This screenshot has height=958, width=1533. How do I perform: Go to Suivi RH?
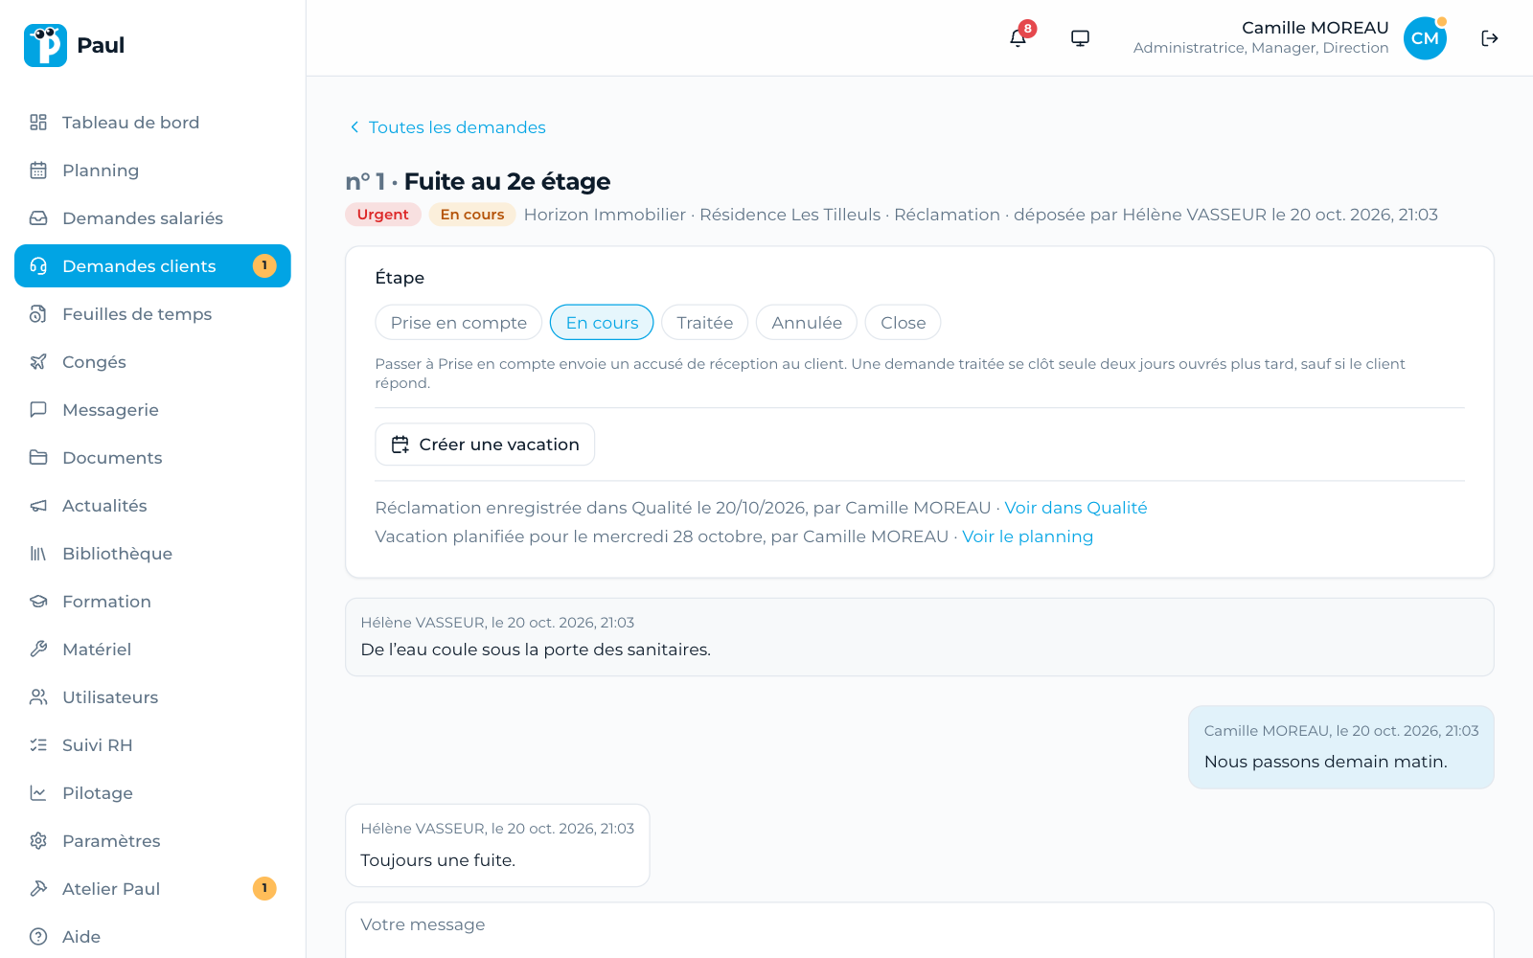click(152, 745)
